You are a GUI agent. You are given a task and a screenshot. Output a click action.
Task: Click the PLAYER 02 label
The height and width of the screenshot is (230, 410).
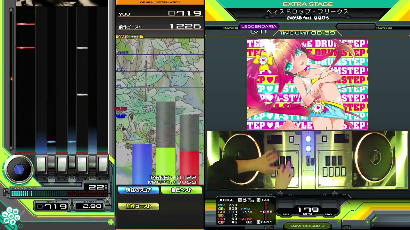(384, 28)
